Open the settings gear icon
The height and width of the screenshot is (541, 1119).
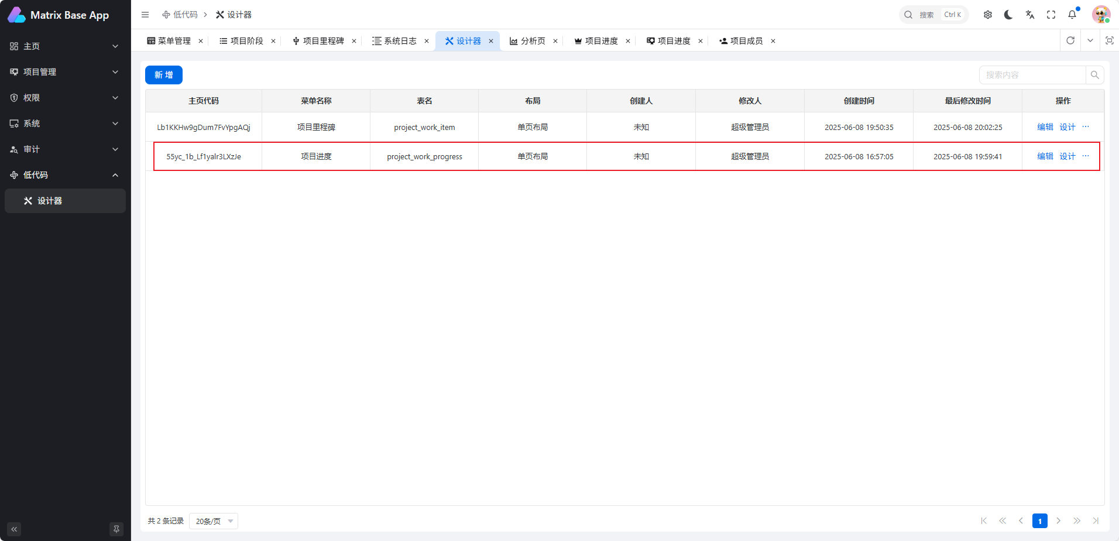coord(988,15)
